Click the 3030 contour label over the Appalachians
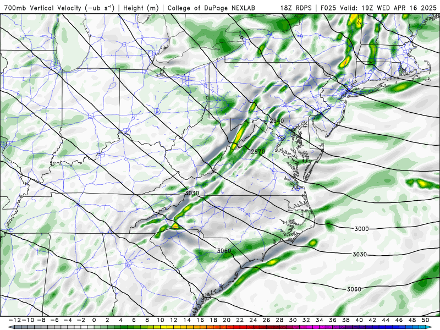The height and width of the screenshot is (330, 440). coord(192,193)
